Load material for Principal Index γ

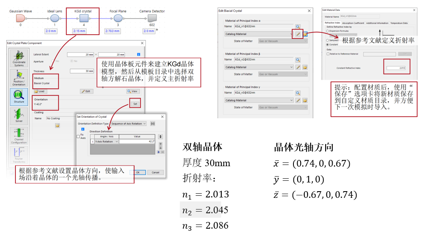[305, 100]
